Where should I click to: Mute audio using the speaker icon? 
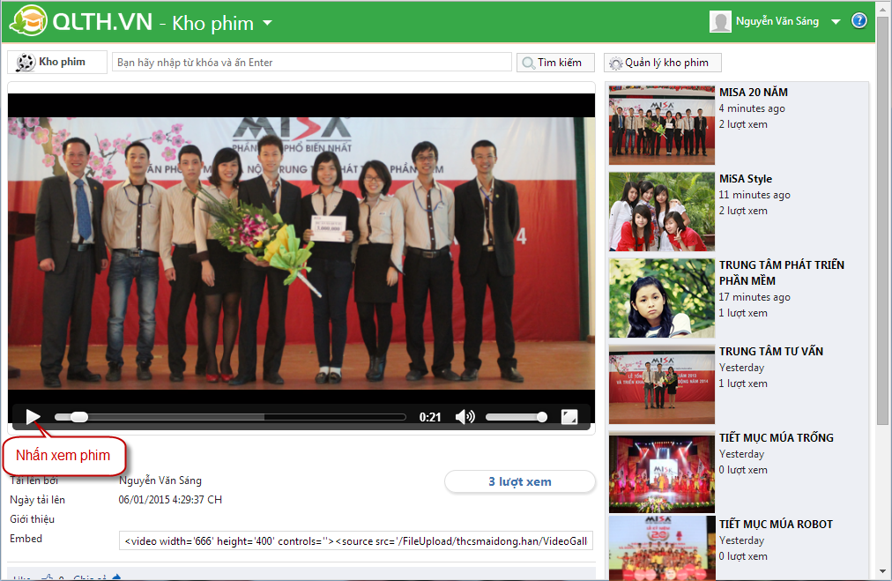pos(465,417)
